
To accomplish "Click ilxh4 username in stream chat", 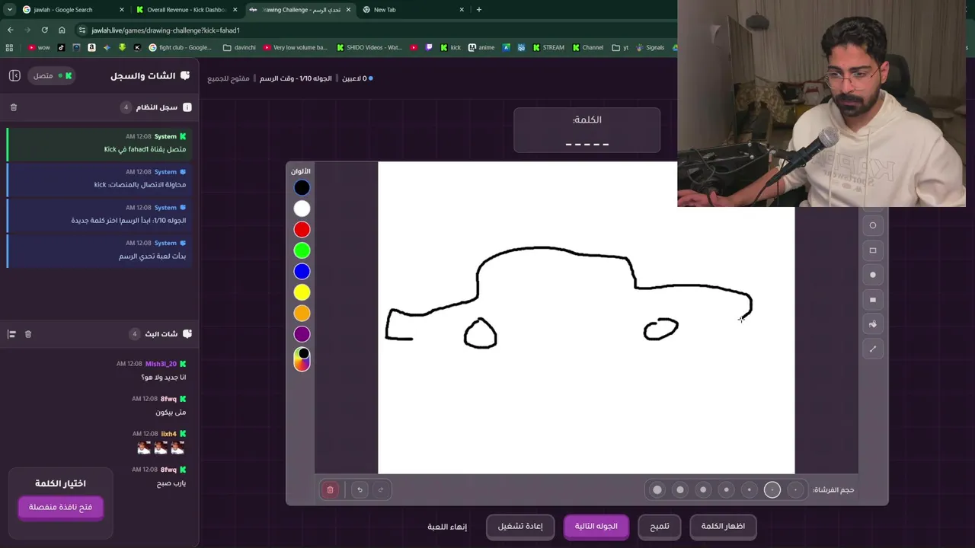I will pyautogui.click(x=168, y=434).
